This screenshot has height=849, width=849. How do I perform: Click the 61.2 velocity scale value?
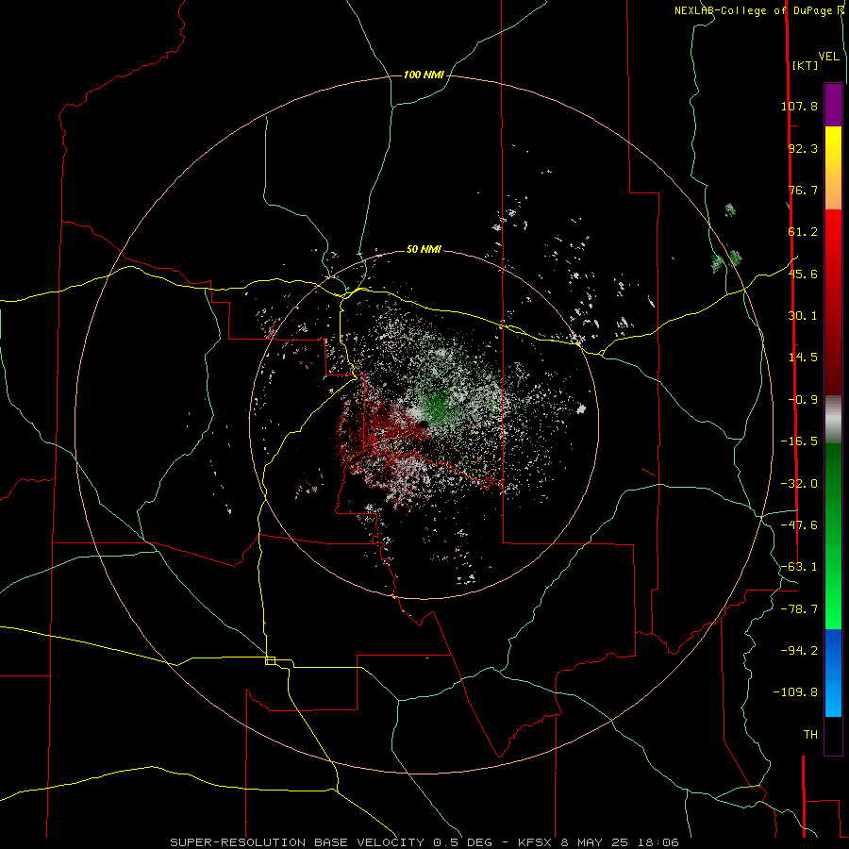[x=803, y=232]
